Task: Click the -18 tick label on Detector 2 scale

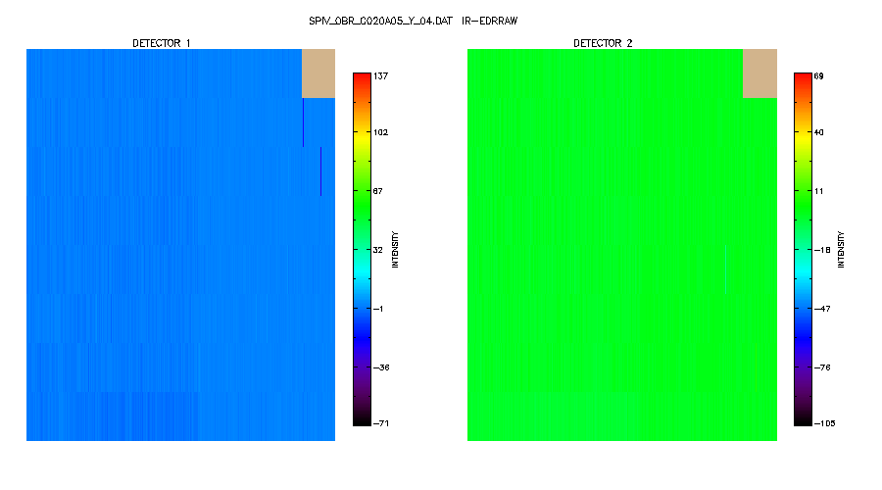Action: [822, 250]
